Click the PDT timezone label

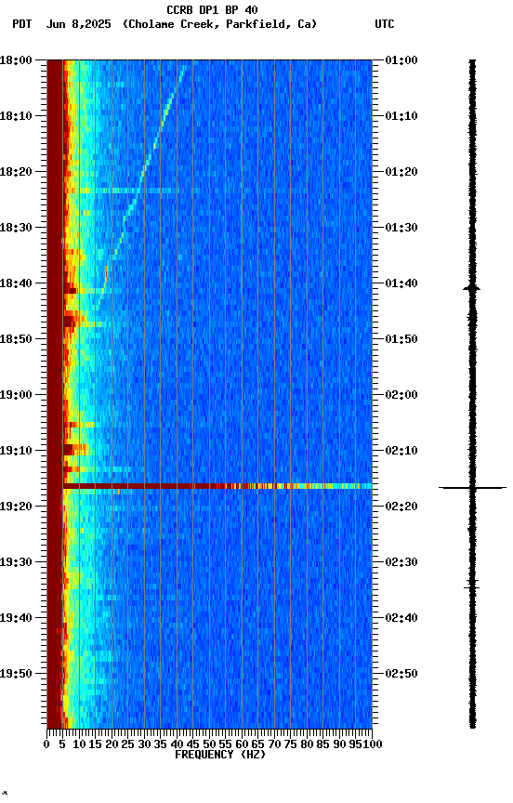[x=22, y=24]
